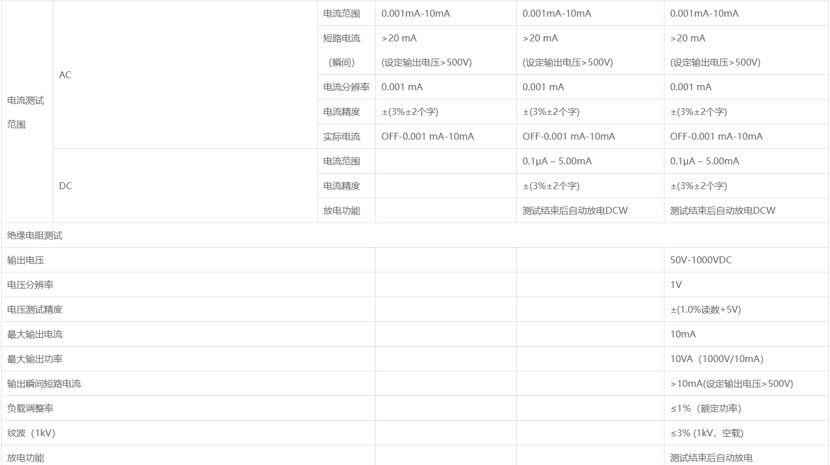Click the 电压分辨率 row label
The image size is (830, 465).
pyautogui.click(x=30, y=285)
